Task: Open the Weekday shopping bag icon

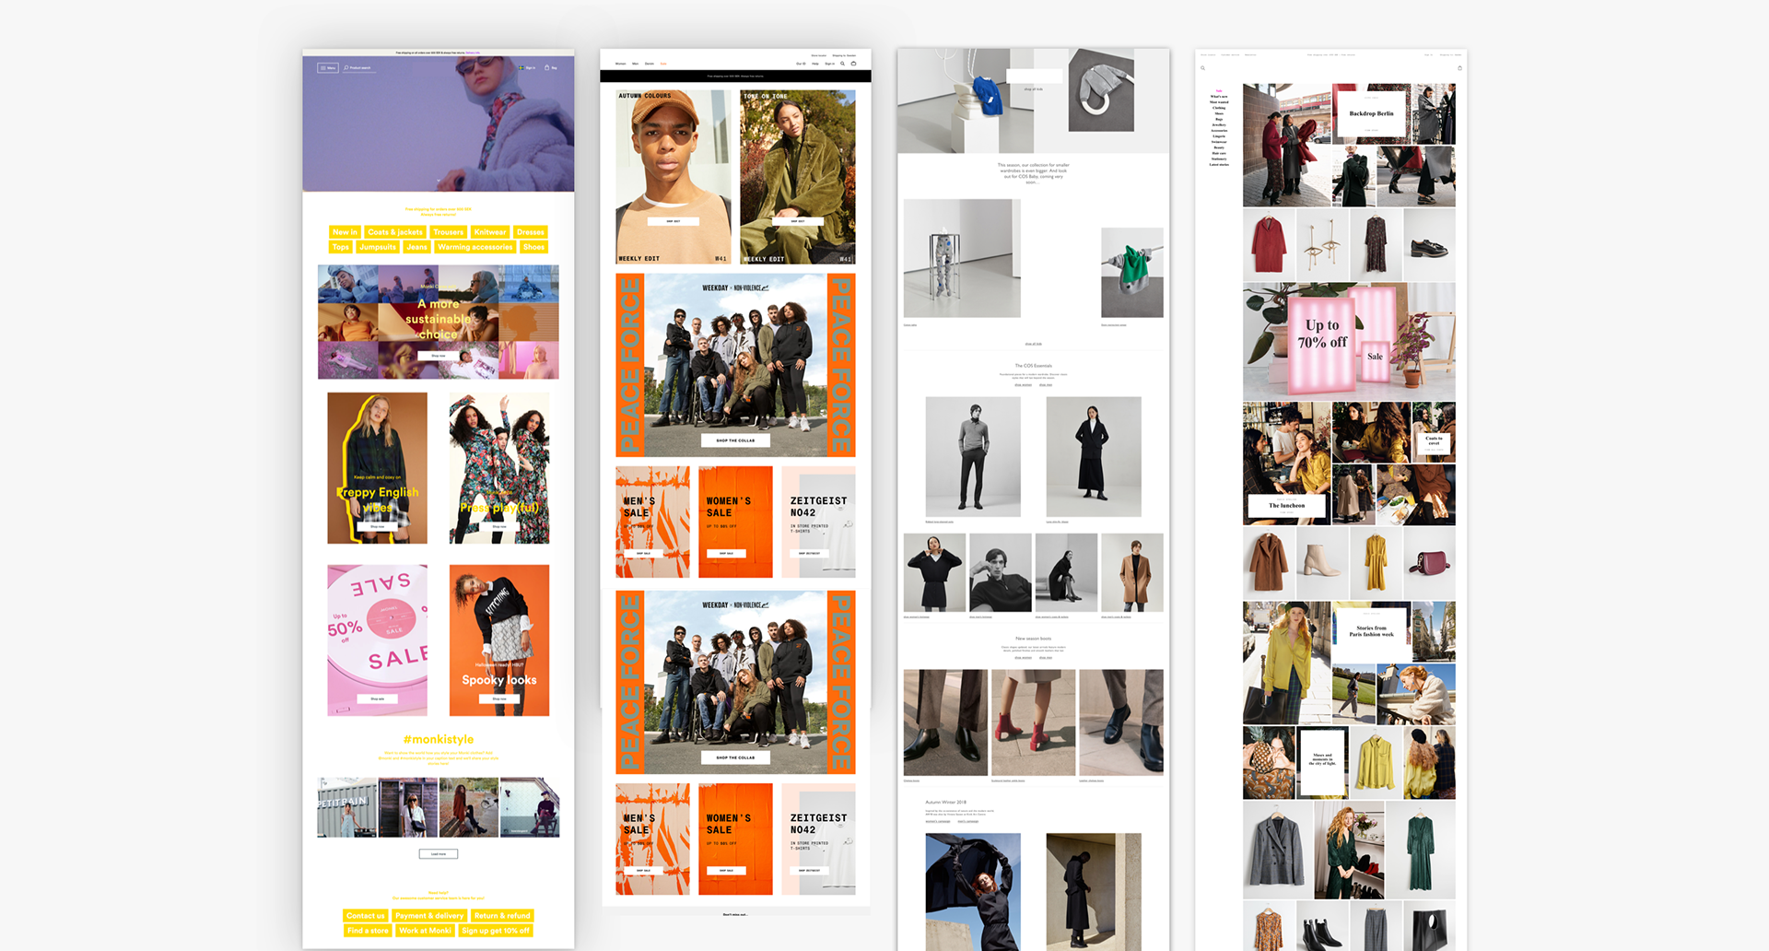Action: [x=853, y=64]
